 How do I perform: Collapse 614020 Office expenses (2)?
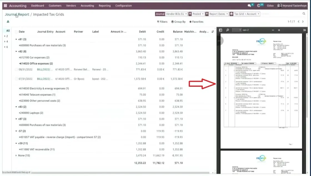[20, 63]
